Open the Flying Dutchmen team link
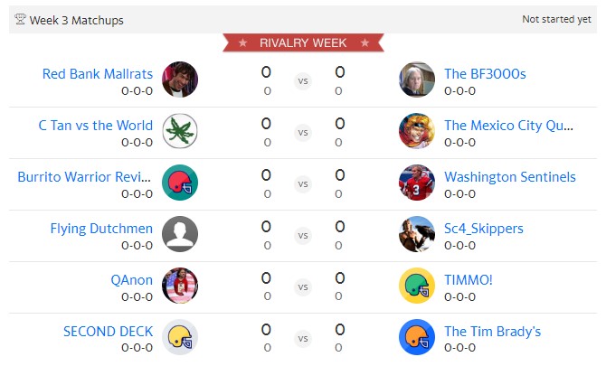The height and width of the screenshot is (385, 606). pos(101,229)
